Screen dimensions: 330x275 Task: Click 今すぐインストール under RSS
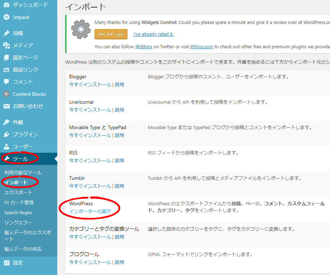[x=90, y=161]
